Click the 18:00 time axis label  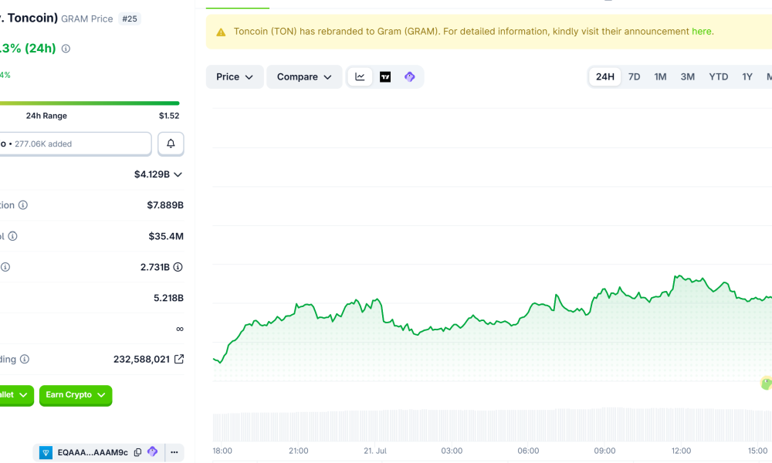coord(222,451)
